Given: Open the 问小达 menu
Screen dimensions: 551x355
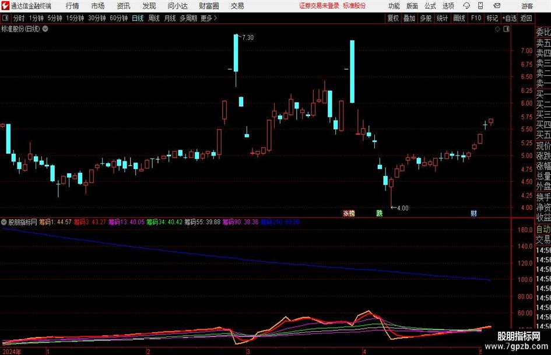Looking at the screenshot, I should pyautogui.click(x=177, y=6).
